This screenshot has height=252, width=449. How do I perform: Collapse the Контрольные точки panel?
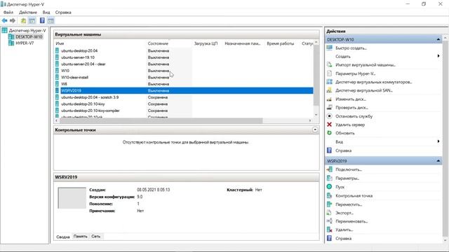[315, 129]
